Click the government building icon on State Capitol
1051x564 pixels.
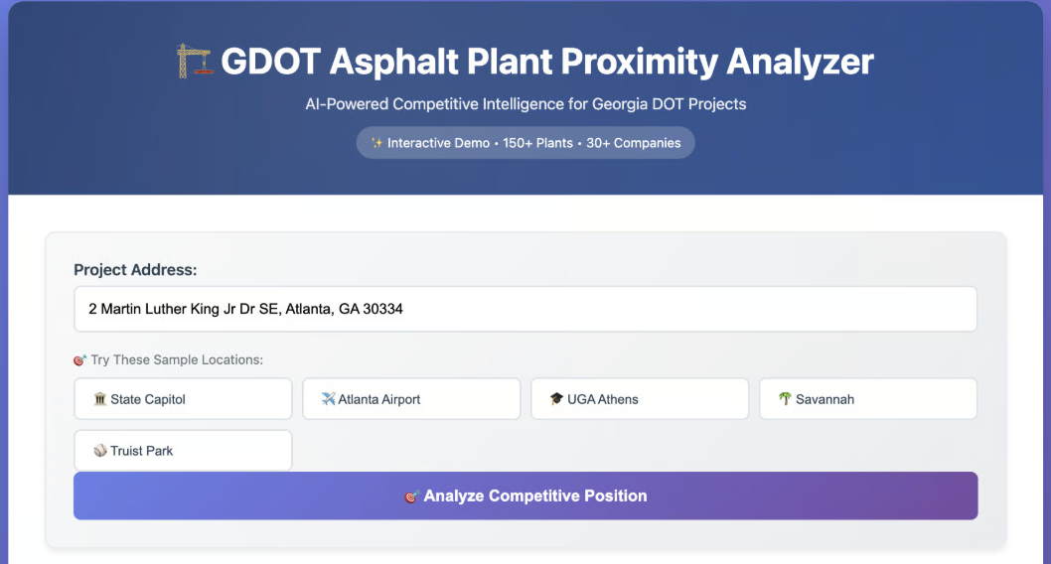coord(99,399)
